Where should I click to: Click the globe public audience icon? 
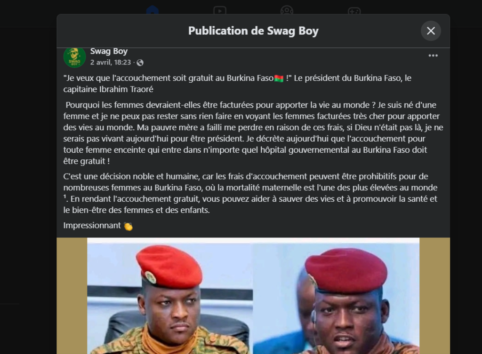(x=140, y=63)
